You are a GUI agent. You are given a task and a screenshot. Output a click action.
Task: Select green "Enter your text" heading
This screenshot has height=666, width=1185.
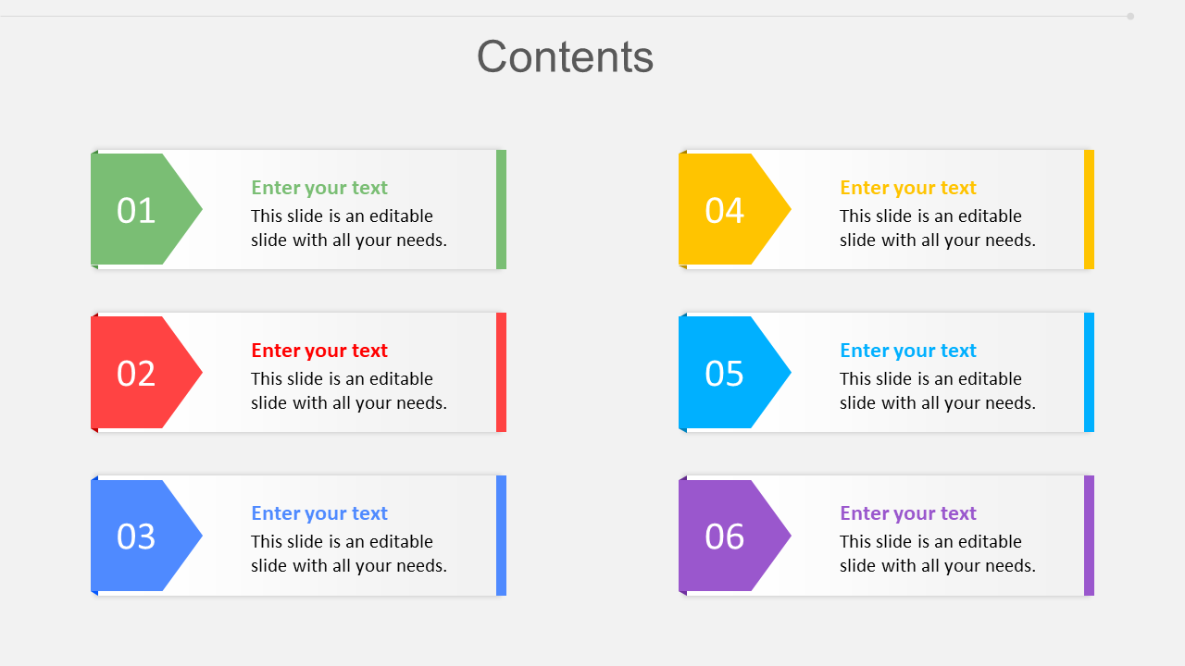pyautogui.click(x=319, y=188)
